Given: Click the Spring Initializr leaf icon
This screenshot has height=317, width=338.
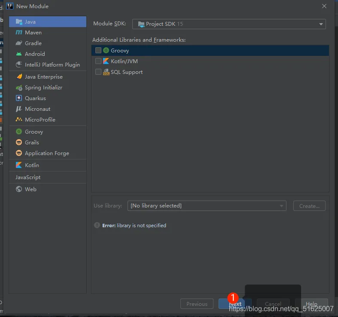Looking at the screenshot, I should [19, 88].
